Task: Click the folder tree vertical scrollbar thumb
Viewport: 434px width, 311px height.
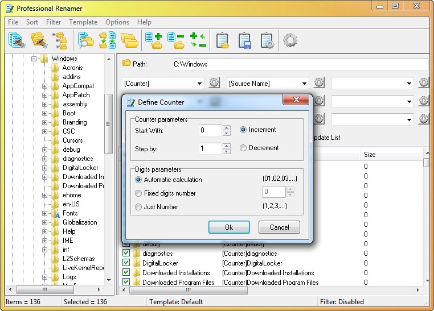Action: tap(108, 124)
